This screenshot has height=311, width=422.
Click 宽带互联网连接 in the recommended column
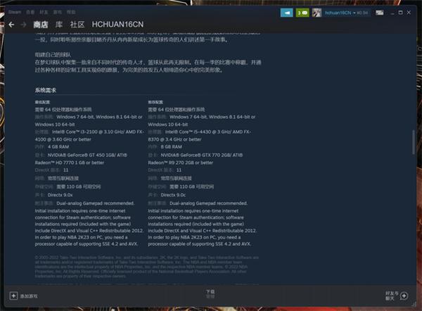click(x=177, y=178)
